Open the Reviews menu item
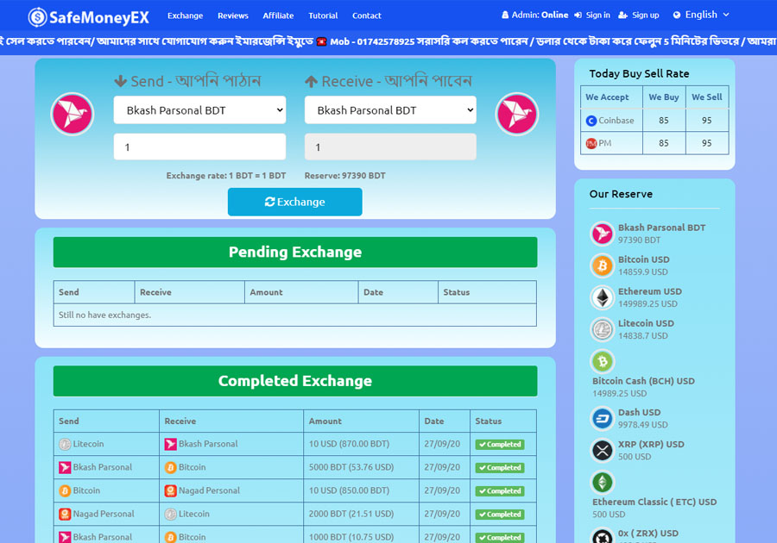 click(232, 16)
